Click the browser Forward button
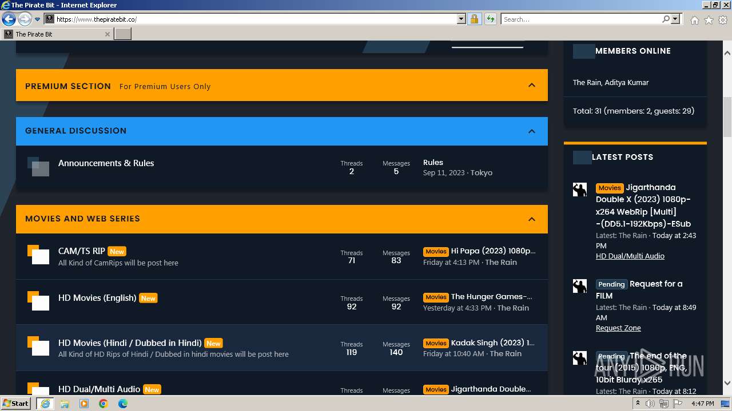Image resolution: width=732 pixels, height=411 pixels. click(x=25, y=19)
